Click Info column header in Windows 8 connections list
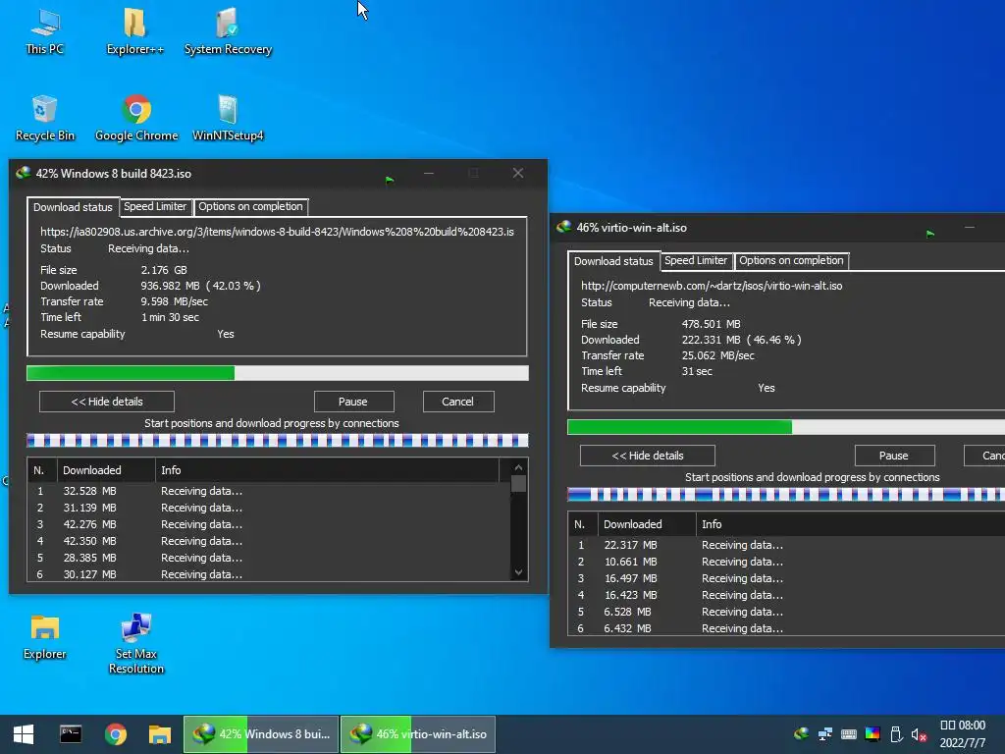 (x=327, y=470)
